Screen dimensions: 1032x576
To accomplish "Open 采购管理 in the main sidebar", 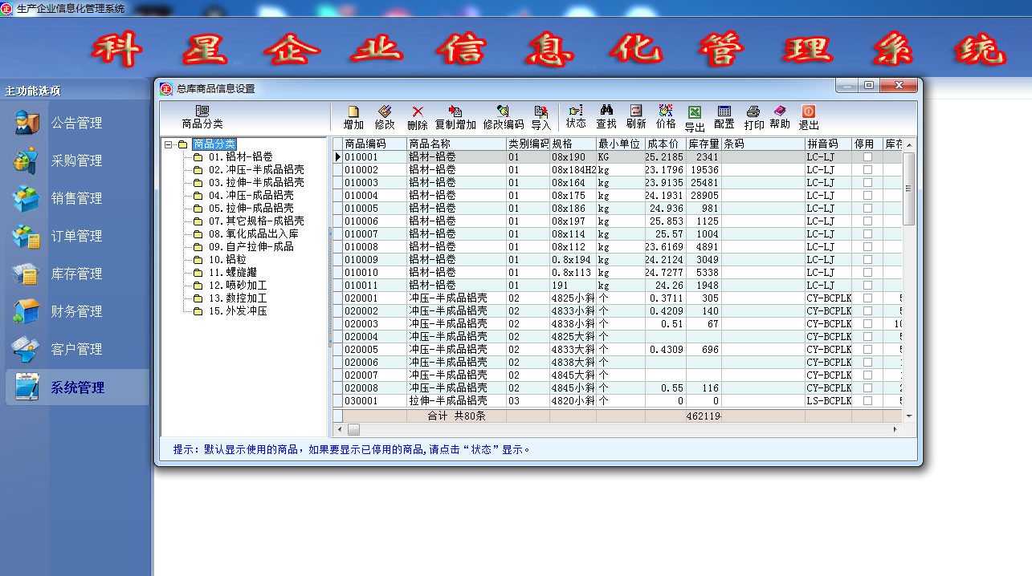I will (76, 161).
